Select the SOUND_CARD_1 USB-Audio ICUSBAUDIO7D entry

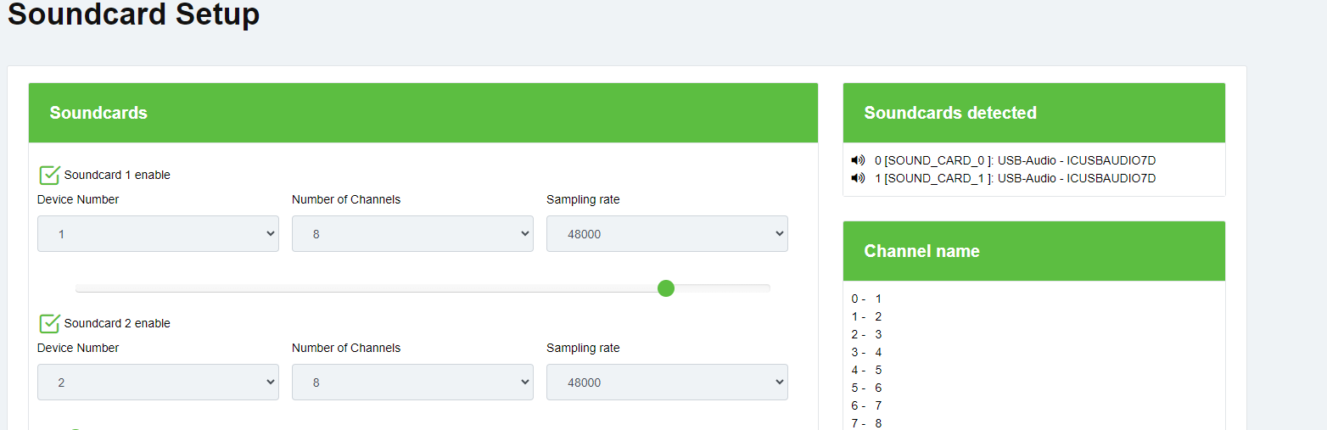[1015, 178]
